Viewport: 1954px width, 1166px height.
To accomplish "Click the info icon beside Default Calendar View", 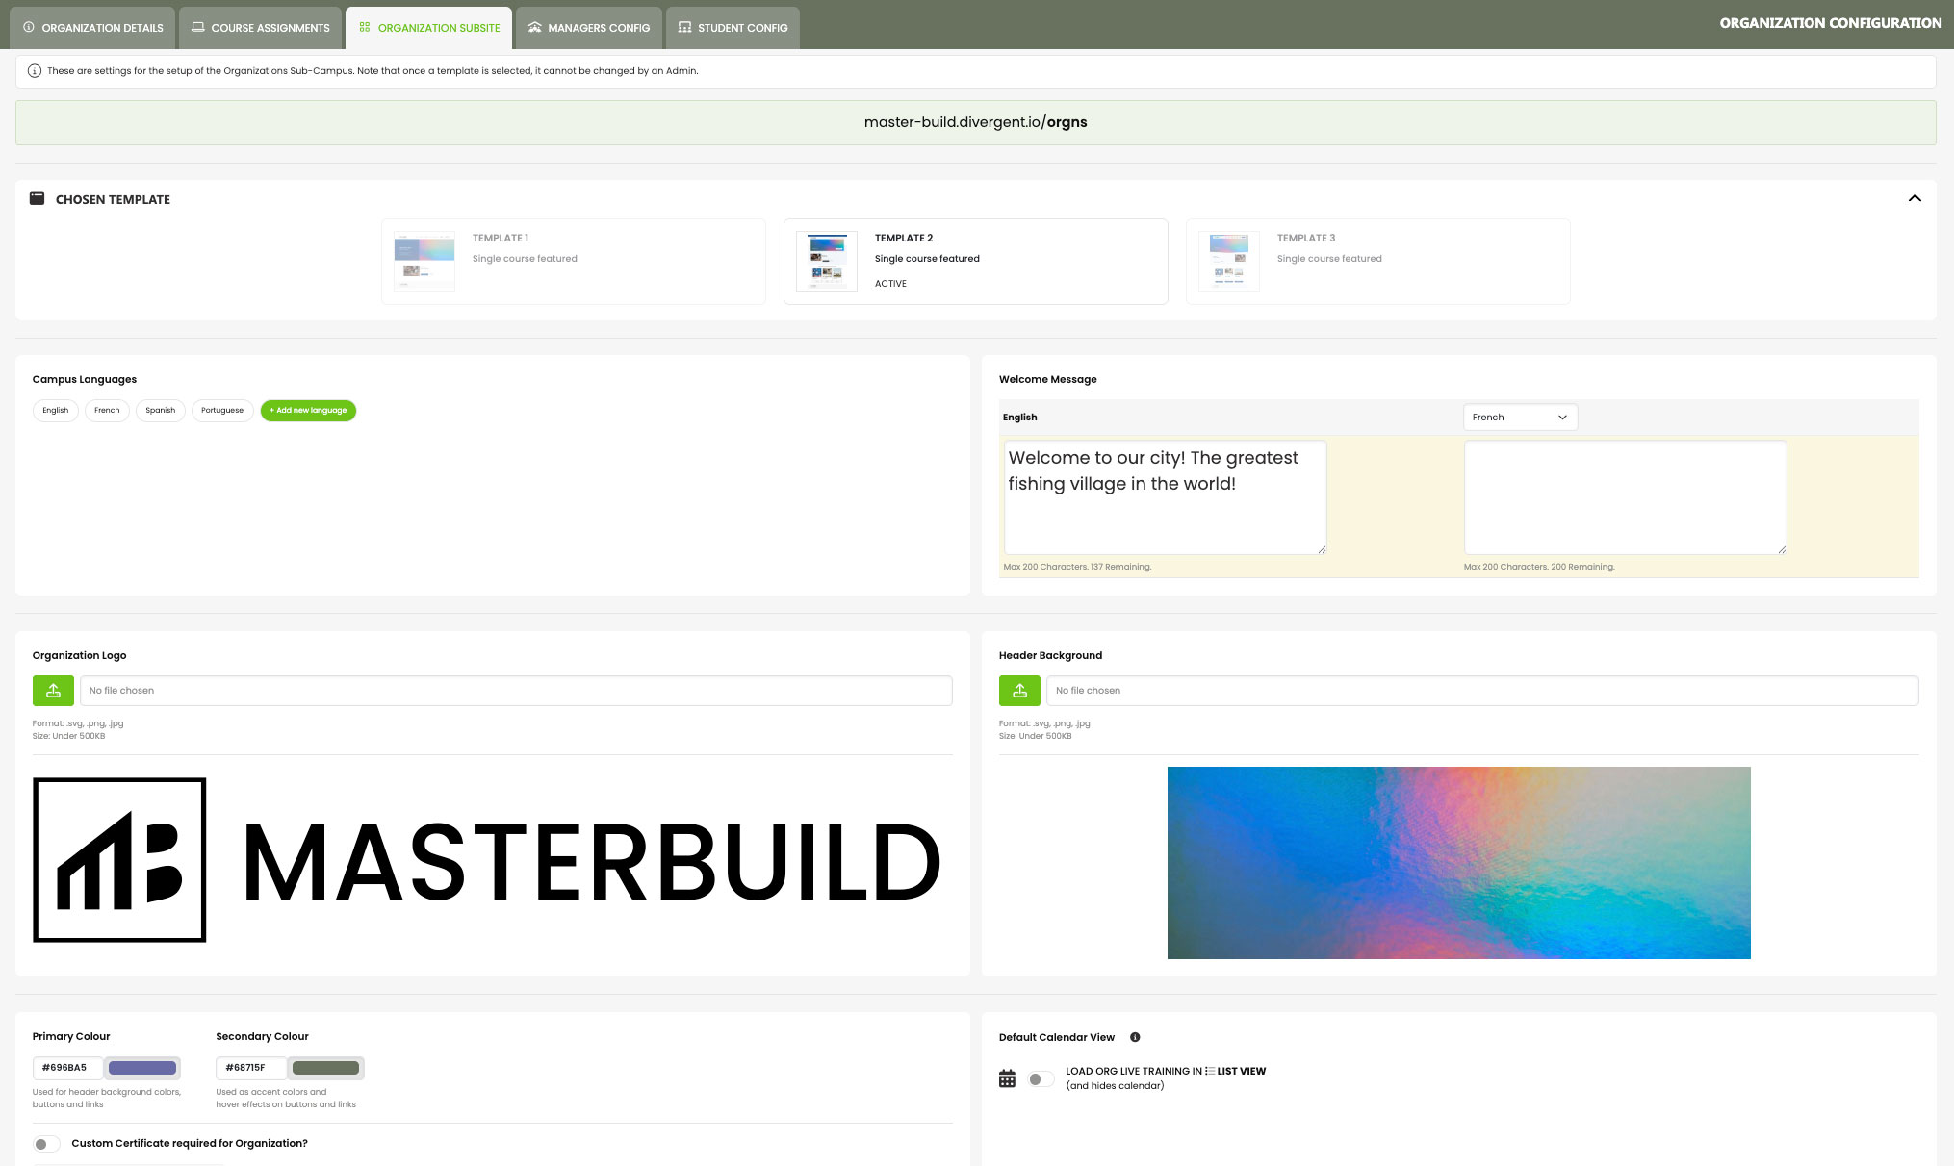I will click(1135, 1037).
